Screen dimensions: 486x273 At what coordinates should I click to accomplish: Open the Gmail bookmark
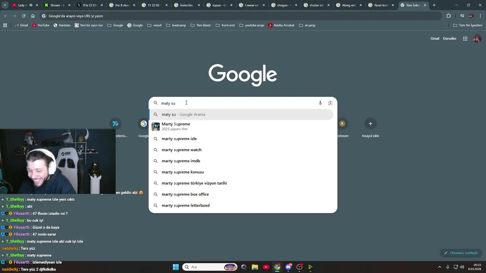pos(21,25)
